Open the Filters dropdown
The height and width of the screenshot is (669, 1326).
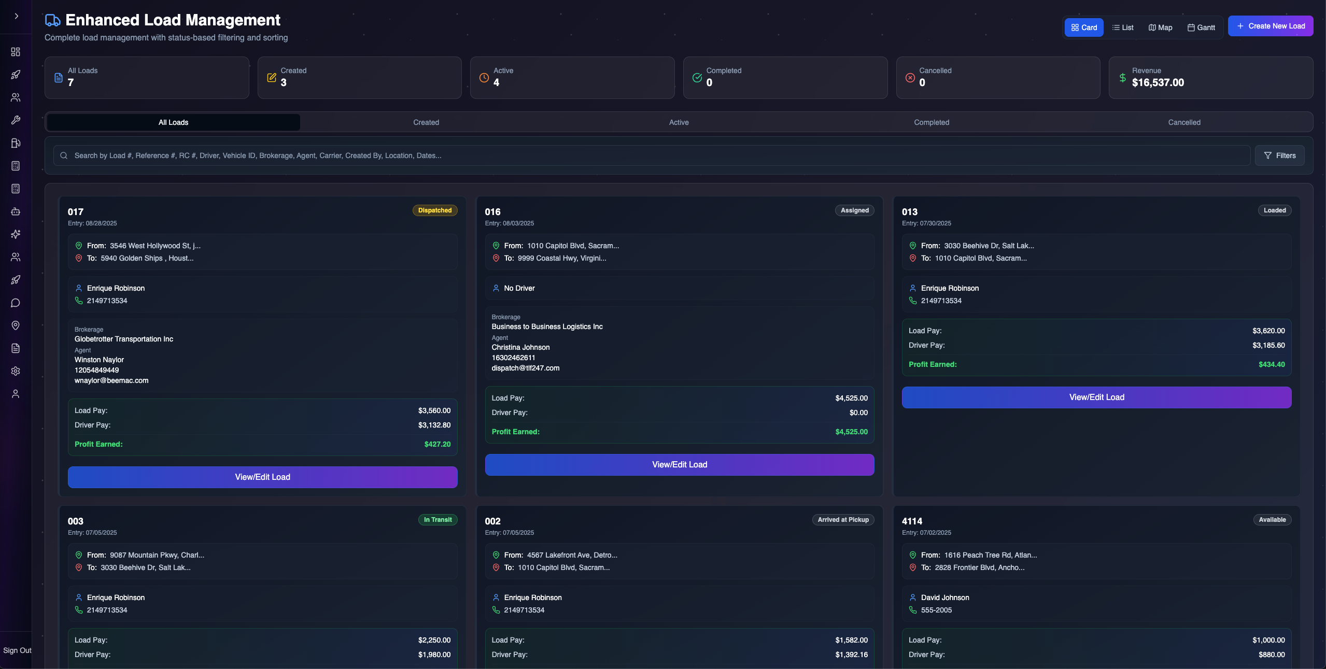[1279, 155]
